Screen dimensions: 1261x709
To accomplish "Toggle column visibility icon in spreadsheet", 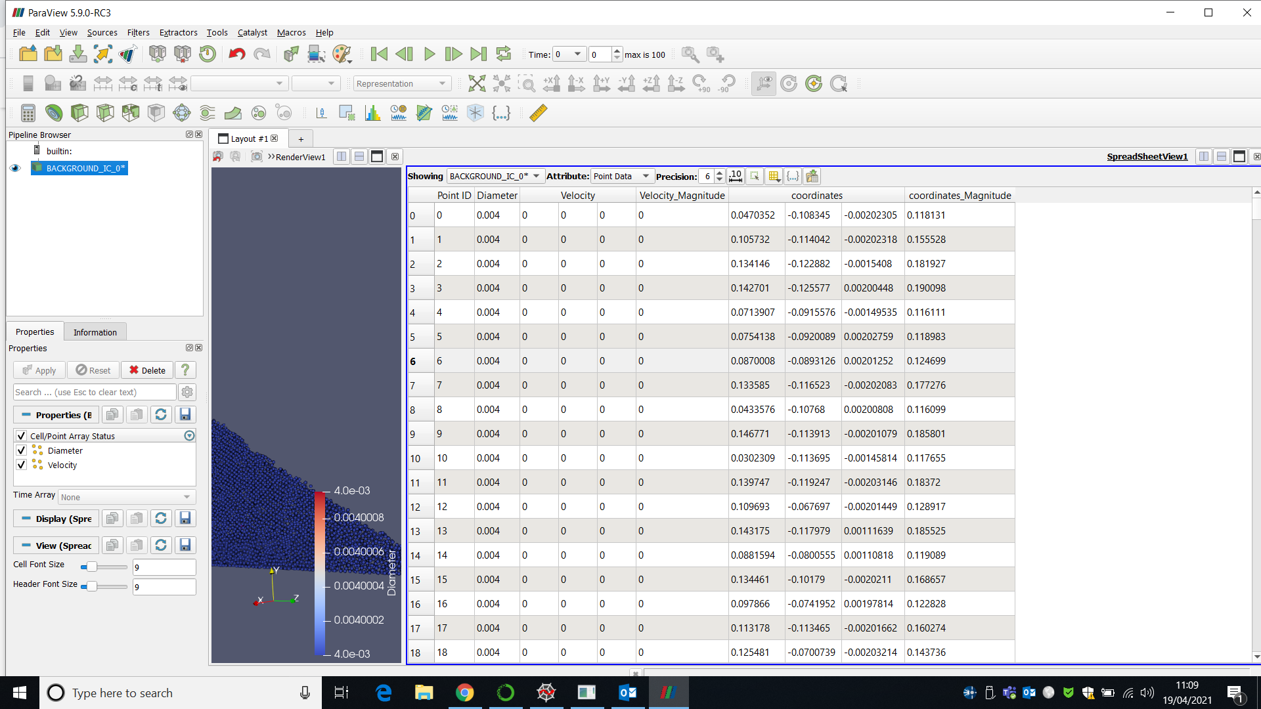I will (774, 176).
